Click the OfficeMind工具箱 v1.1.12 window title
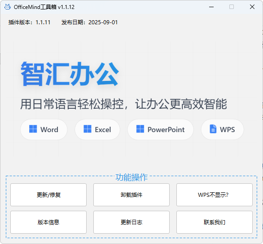This screenshot has height=244, width=263. tap(44, 7)
